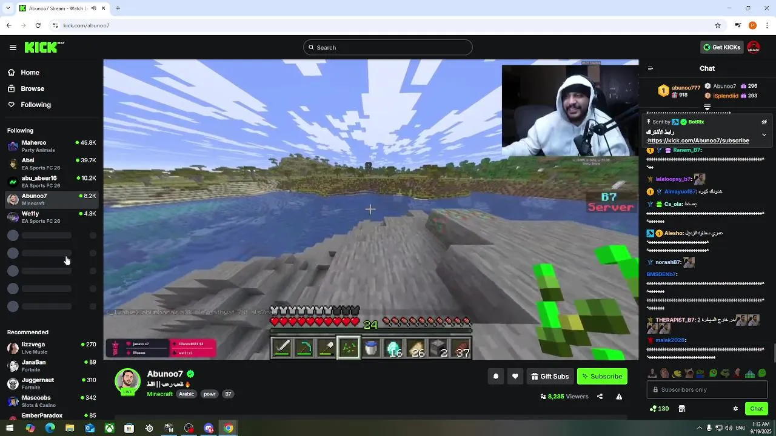Hide the pinned BotRix message
776x436 pixels.
tap(764, 122)
